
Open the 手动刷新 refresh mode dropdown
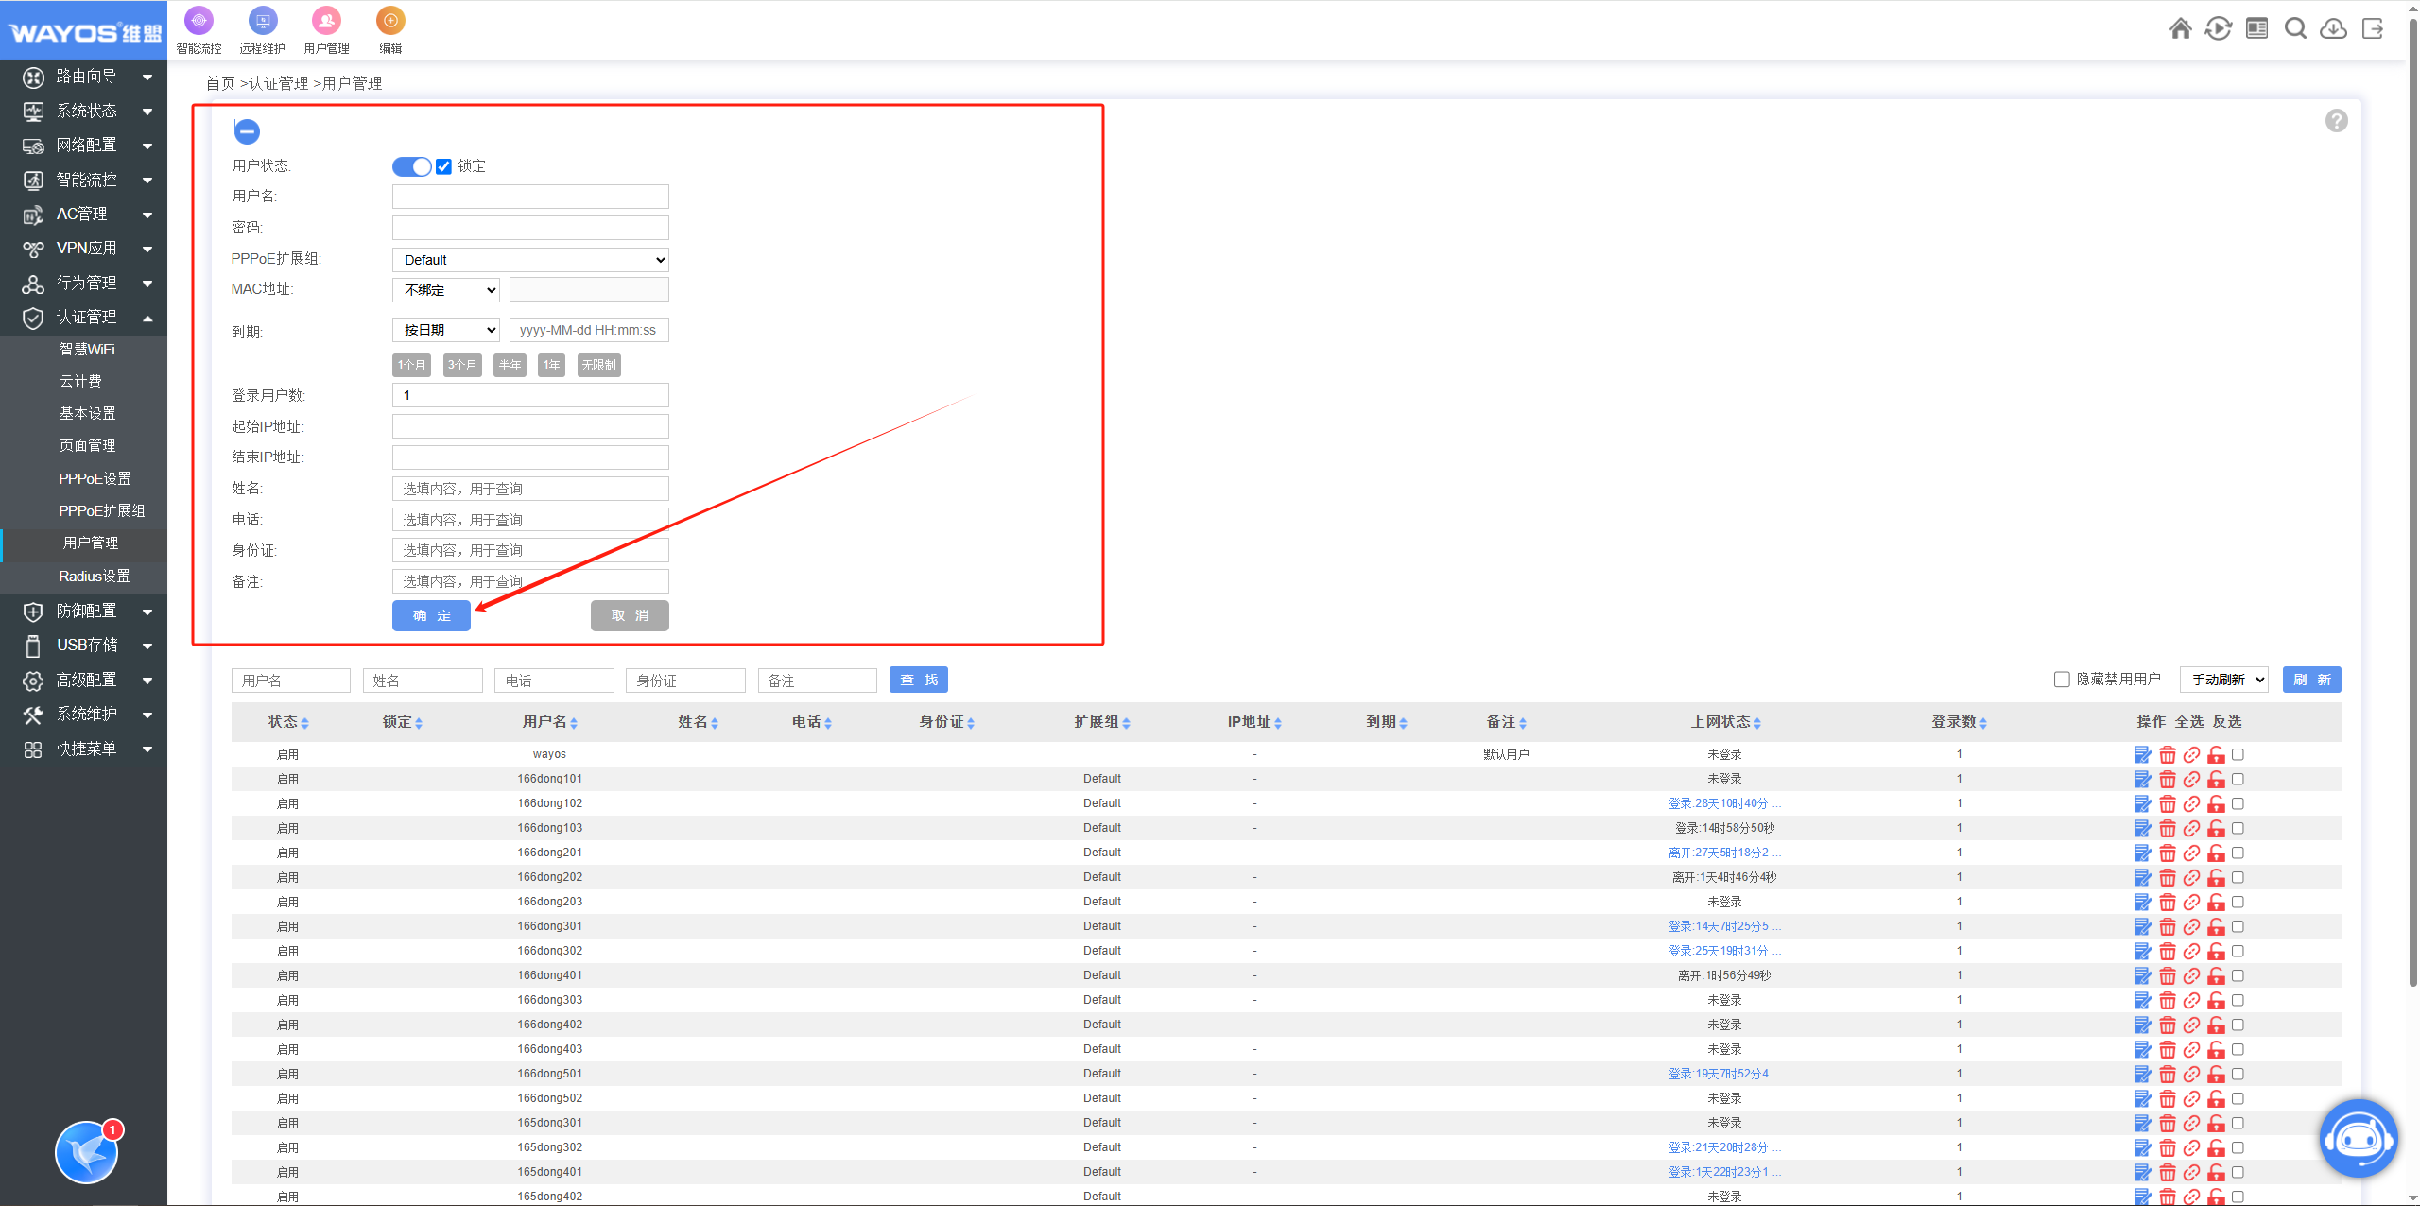tap(2223, 680)
